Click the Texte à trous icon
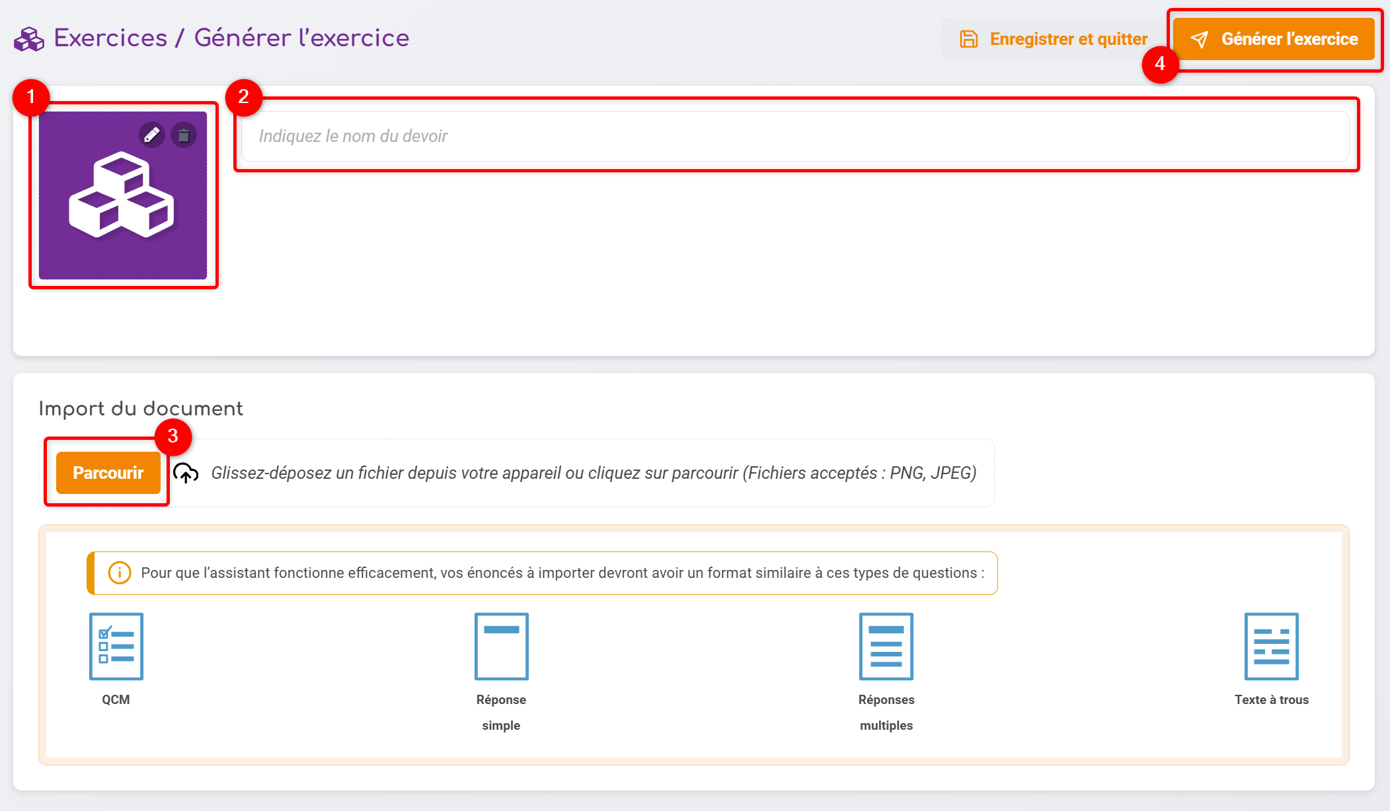The image size is (1390, 811). [1271, 646]
